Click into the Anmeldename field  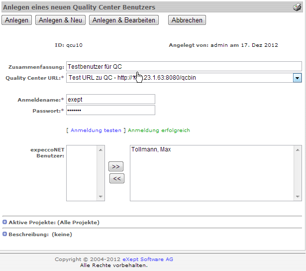point(110,99)
